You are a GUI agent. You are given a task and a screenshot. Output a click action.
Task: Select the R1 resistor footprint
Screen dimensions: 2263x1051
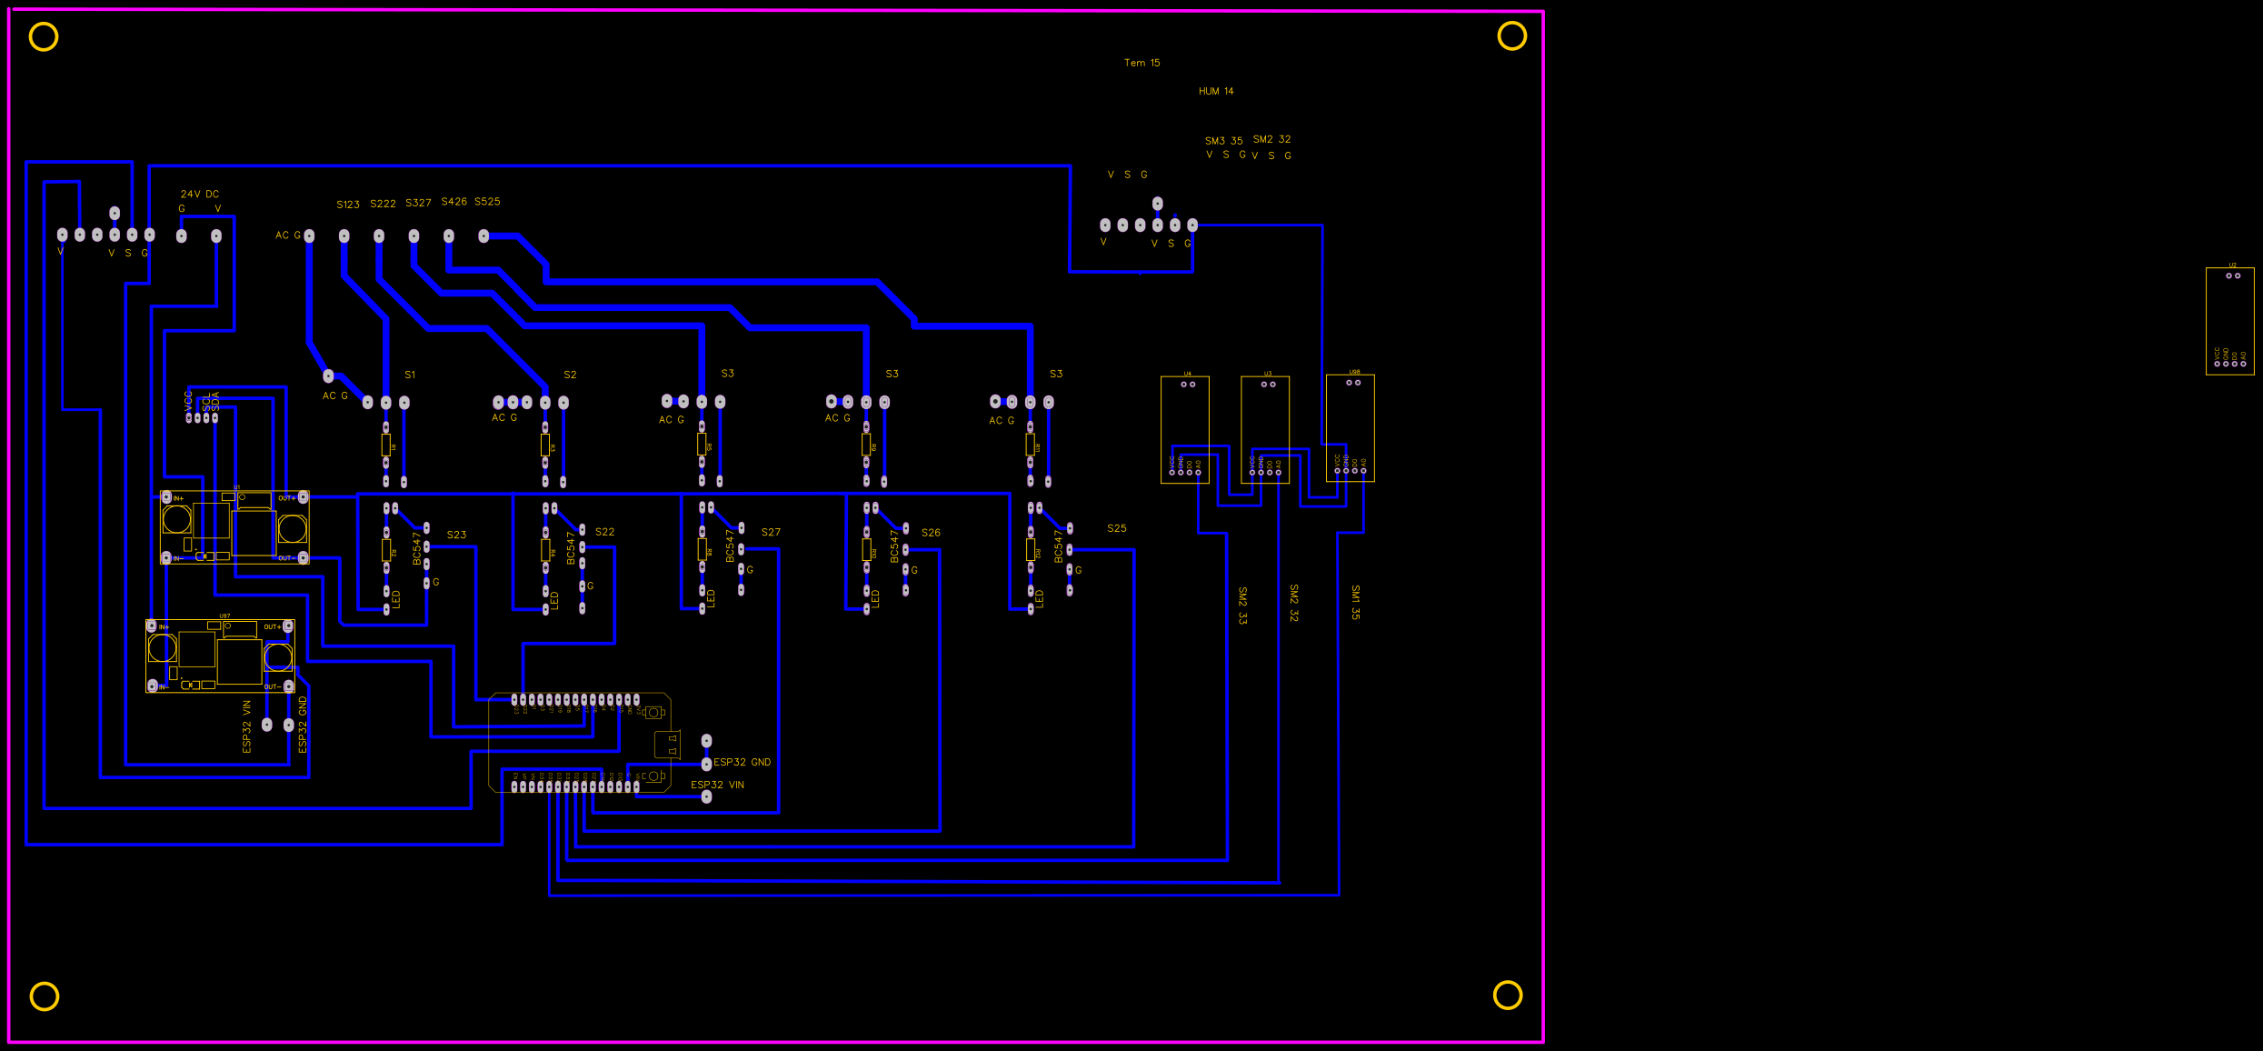386,445
